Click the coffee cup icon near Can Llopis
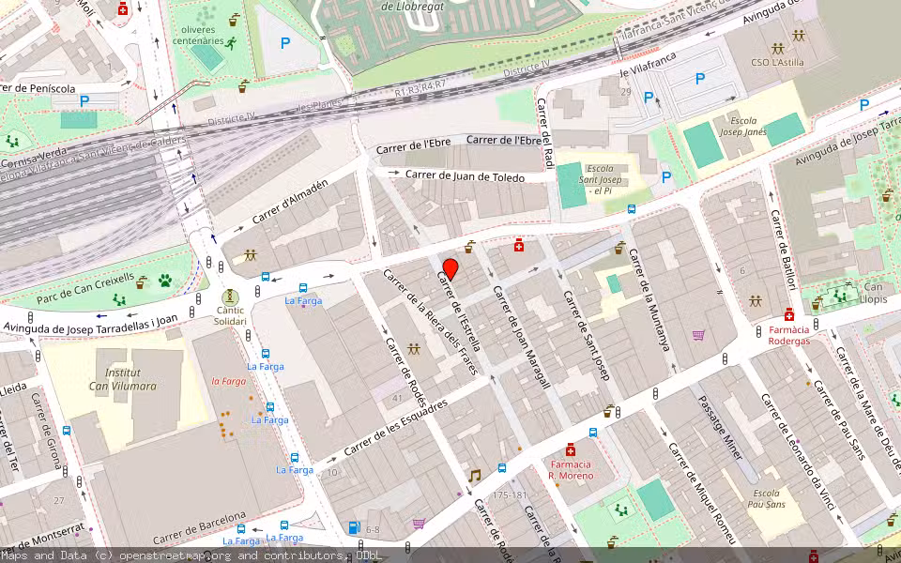The image size is (901, 563). coord(816,306)
